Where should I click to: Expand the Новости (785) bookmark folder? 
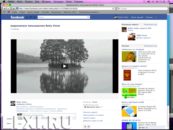click(70, 12)
